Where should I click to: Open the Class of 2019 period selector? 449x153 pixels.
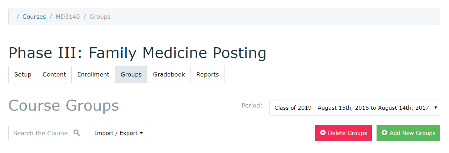pos(355,108)
